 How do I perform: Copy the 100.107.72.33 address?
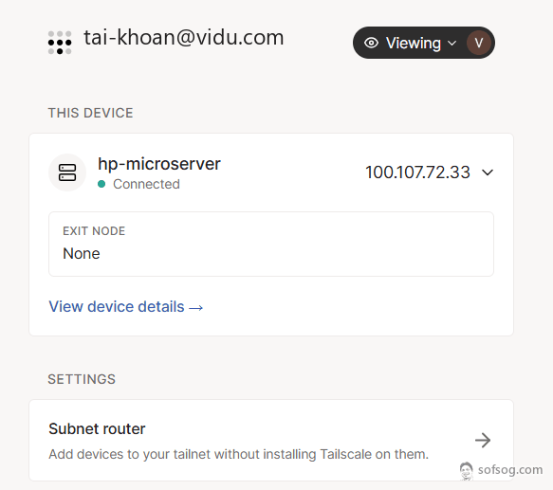[x=417, y=172]
